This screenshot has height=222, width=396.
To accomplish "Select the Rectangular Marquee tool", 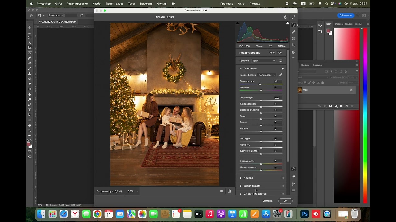I will pyautogui.click(x=30, y=32).
